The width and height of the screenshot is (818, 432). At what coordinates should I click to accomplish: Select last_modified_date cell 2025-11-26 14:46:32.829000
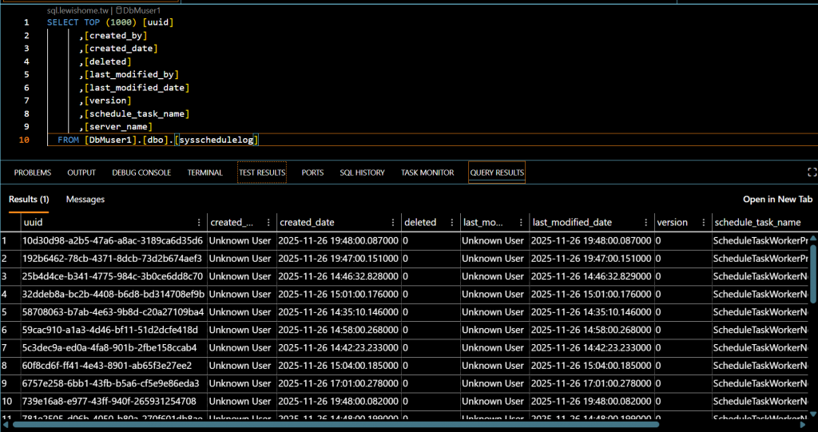point(592,276)
